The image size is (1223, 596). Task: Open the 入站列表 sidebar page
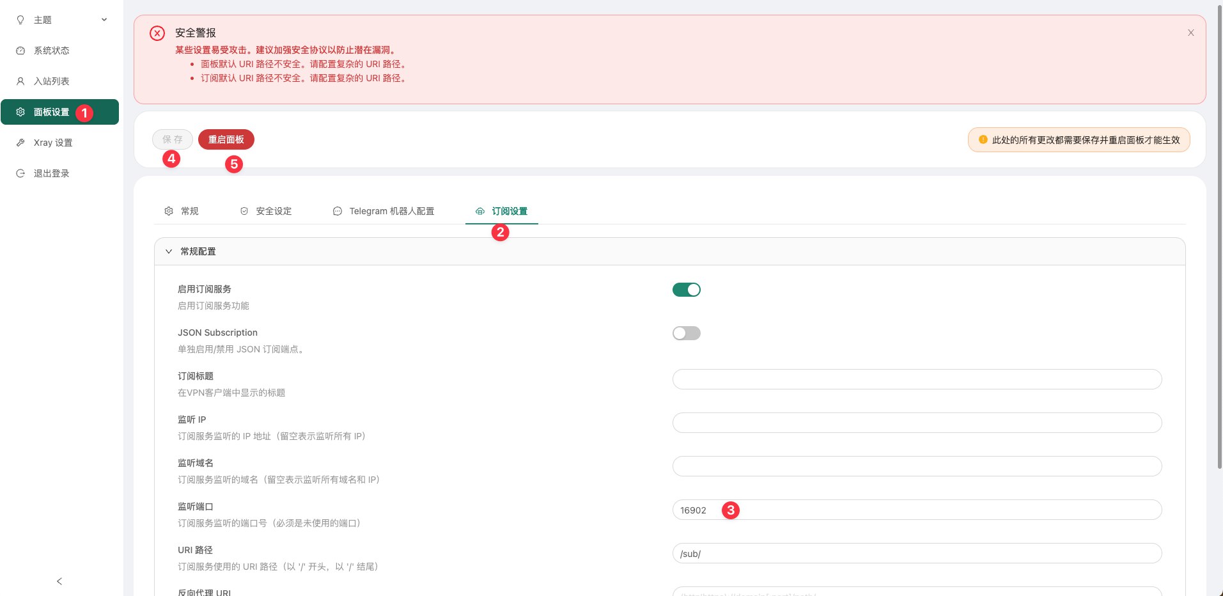click(51, 81)
